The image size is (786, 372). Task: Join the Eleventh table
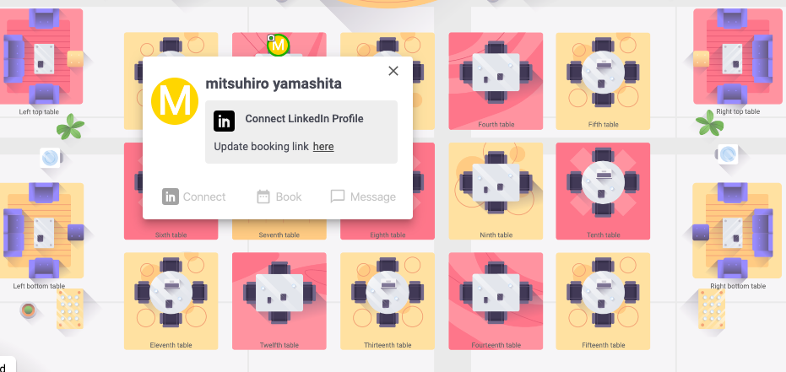tap(171, 301)
